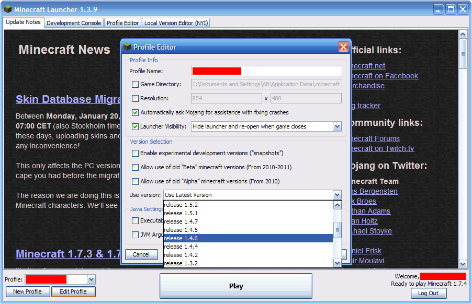
Task: Allow old Beta minecraft versions checkbox
Action: pyautogui.click(x=135, y=167)
